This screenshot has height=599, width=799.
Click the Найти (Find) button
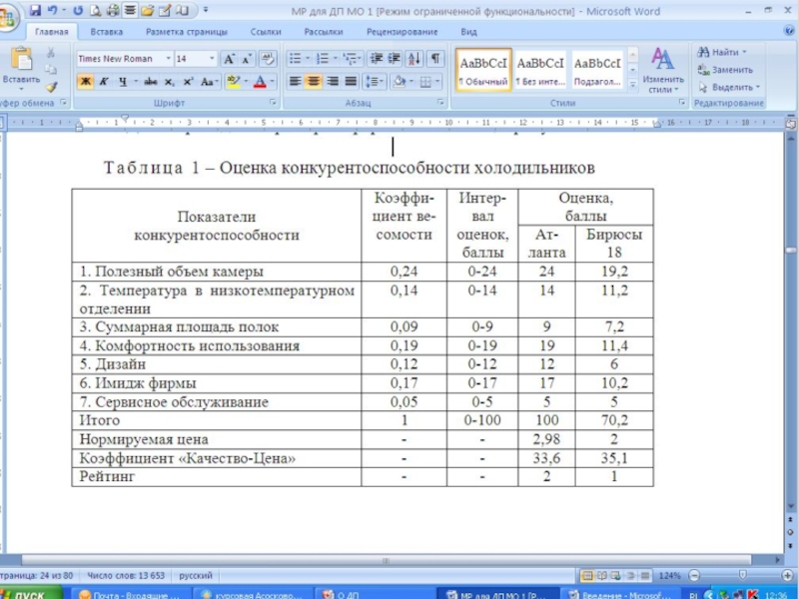click(723, 52)
